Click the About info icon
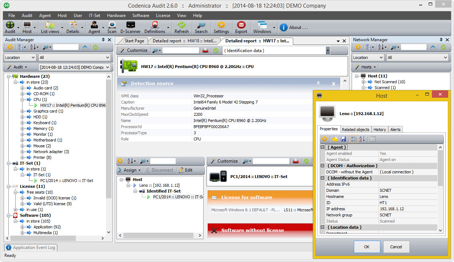Screen dimensions: 454x262 [x=283, y=28]
